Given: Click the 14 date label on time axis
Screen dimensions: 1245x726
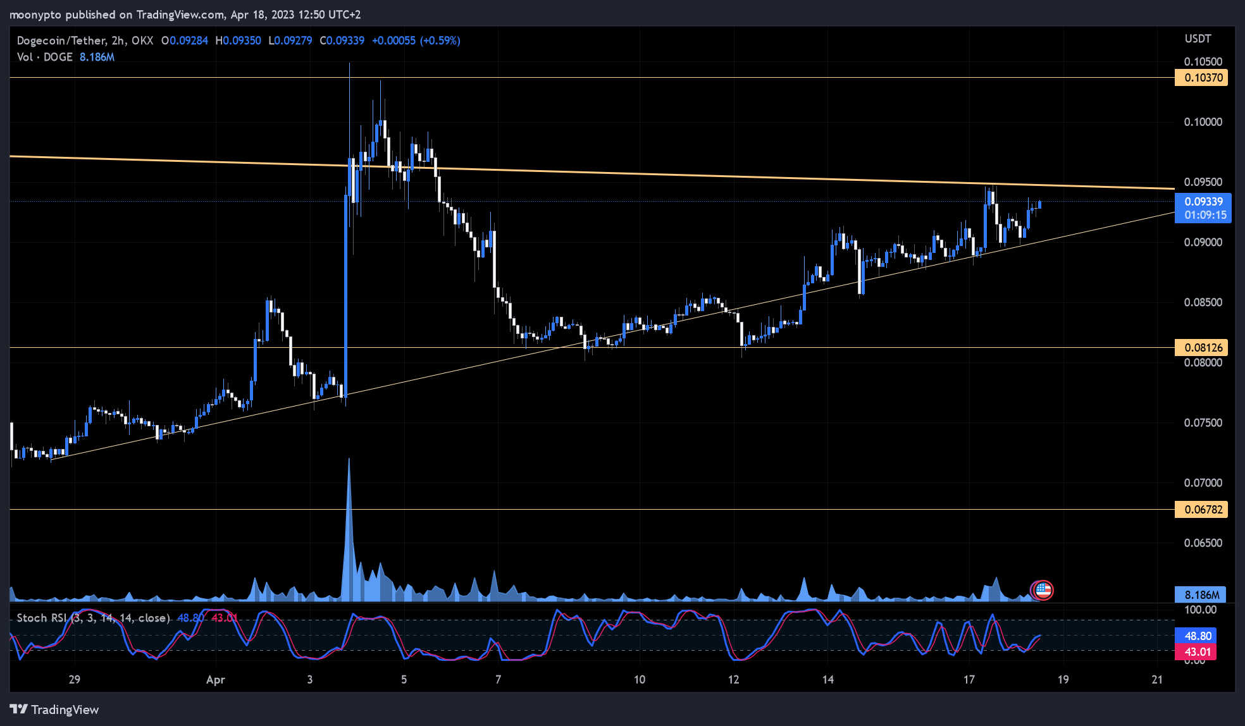Looking at the screenshot, I should (x=828, y=679).
